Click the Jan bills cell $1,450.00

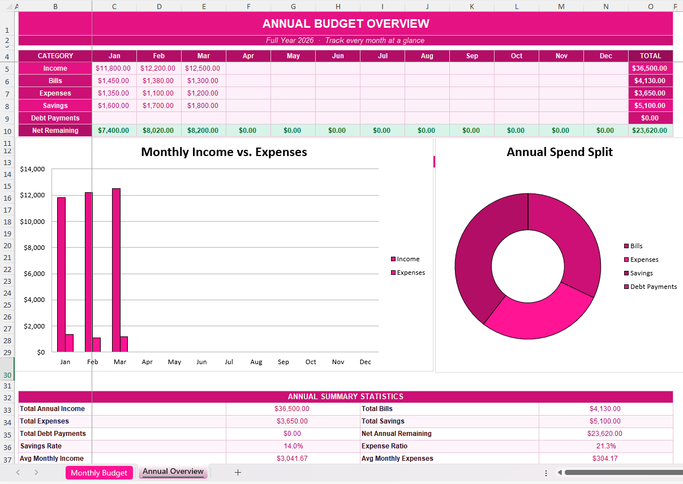click(x=114, y=81)
